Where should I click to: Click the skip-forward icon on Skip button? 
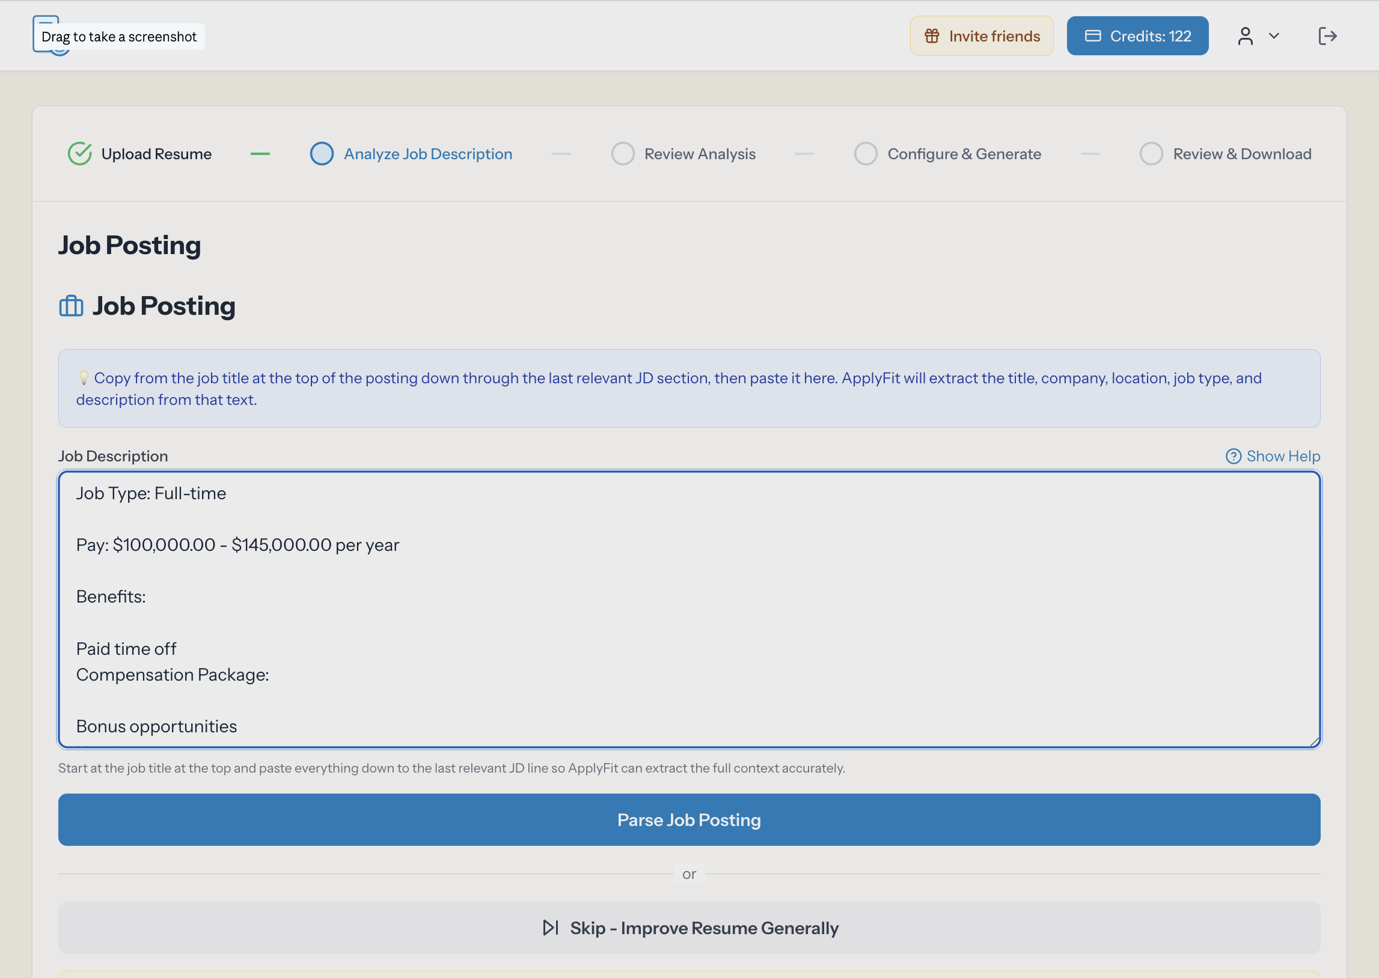[x=551, y=928]
